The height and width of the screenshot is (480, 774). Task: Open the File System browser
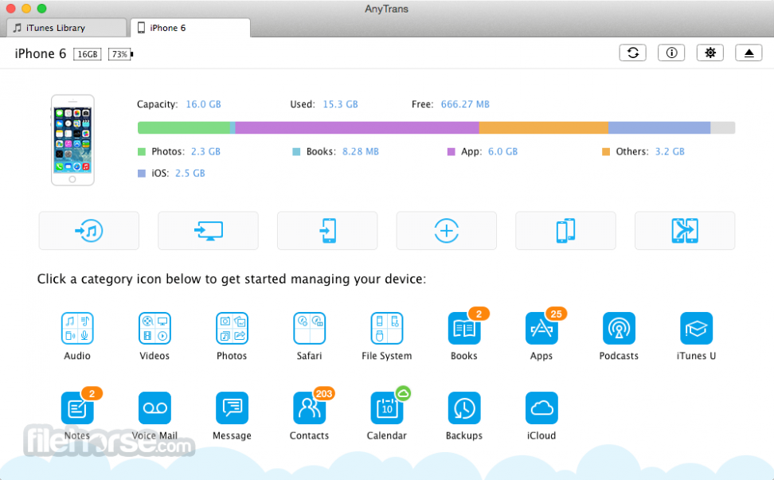click(x=386, y=328)
